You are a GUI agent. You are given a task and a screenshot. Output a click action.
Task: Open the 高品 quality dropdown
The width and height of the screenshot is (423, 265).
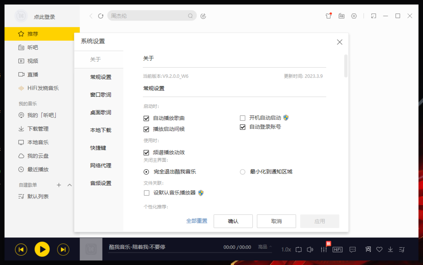pyautogui.click(x=265, y=247)
